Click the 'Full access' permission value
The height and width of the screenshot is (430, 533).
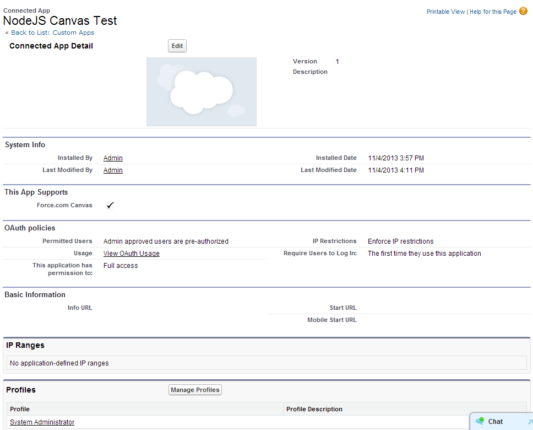pos(121,266)
